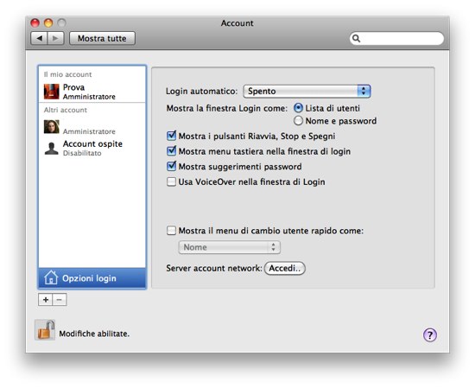475x388 pixels.
Task: Enable Usa VoiceOver nella finestra di Login
Action: (172, 181)
